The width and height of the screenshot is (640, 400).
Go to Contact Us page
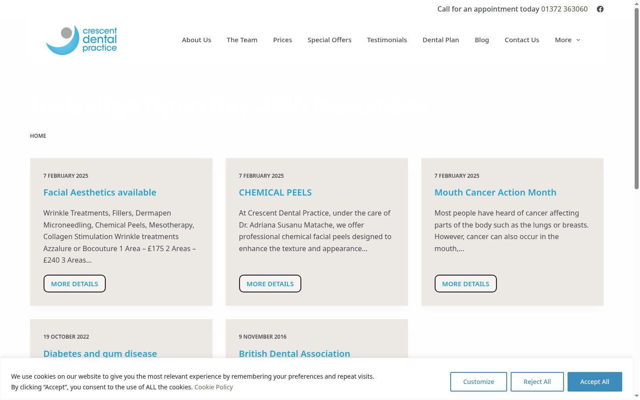(522, 40)
